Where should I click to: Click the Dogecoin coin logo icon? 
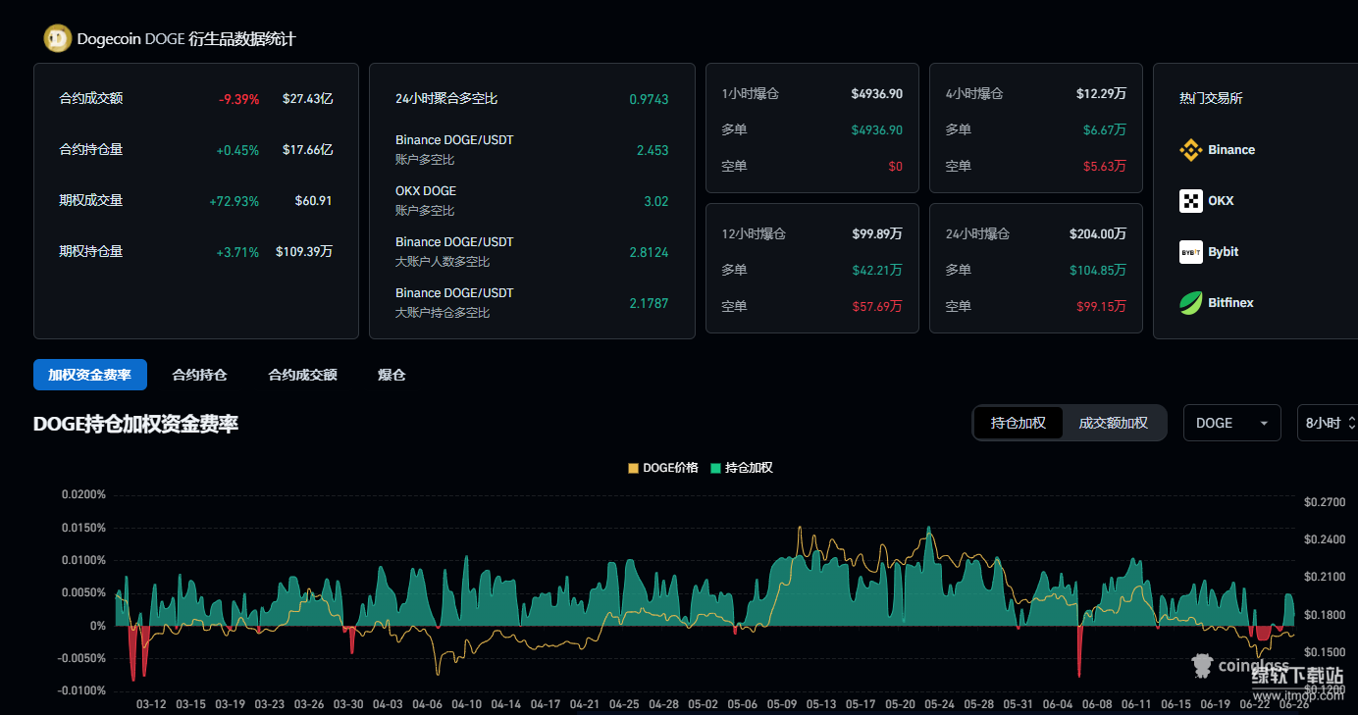[x=57, y=38]
